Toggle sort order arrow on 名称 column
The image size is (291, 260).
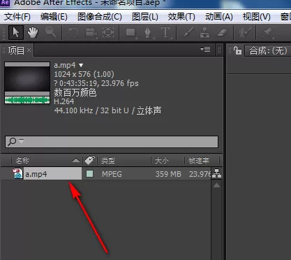(76, 160)
